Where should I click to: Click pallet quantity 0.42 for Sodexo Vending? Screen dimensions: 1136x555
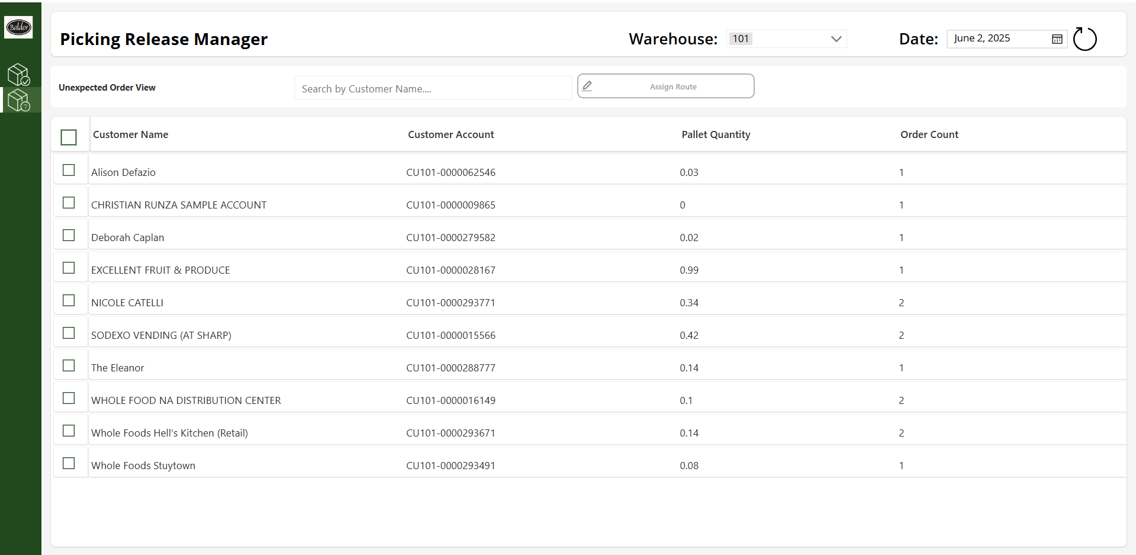pos(689,335)
